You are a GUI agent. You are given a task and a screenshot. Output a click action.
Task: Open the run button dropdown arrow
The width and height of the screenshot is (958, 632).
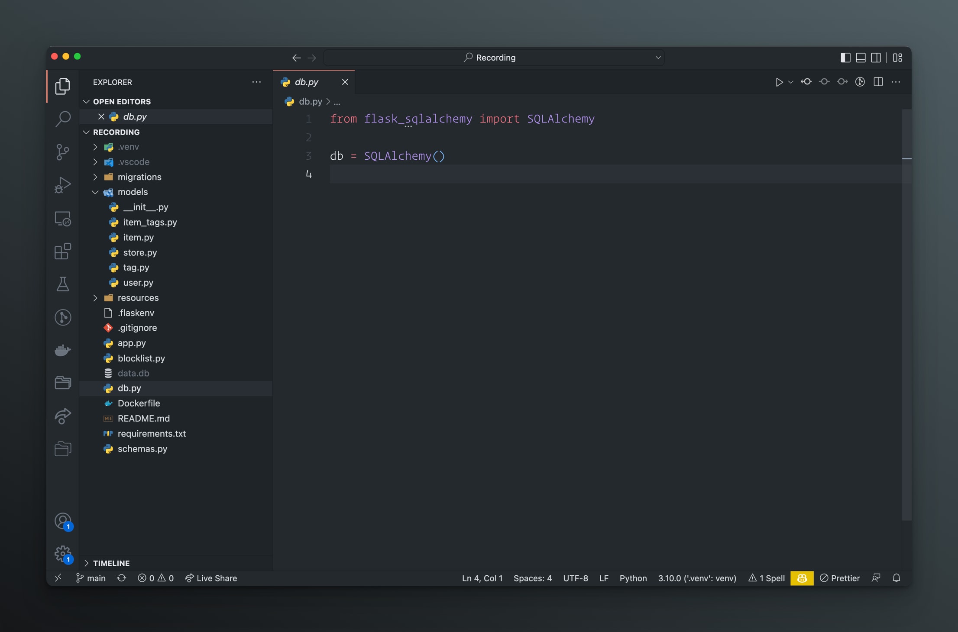[791, 82]
